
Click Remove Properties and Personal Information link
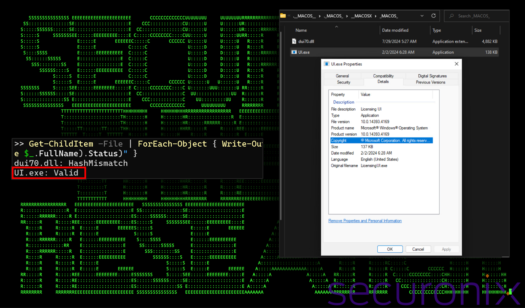pyautogui.click(x=365, y=221)
